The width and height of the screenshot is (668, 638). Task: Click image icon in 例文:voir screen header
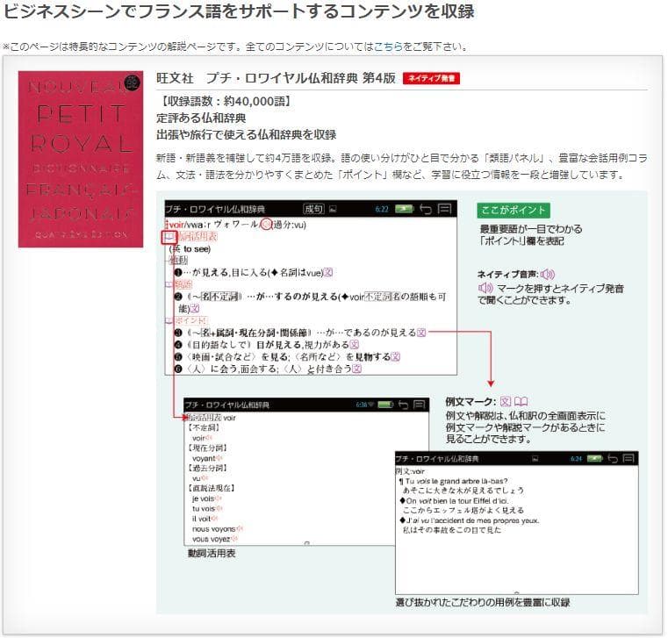tap(535, 459)
